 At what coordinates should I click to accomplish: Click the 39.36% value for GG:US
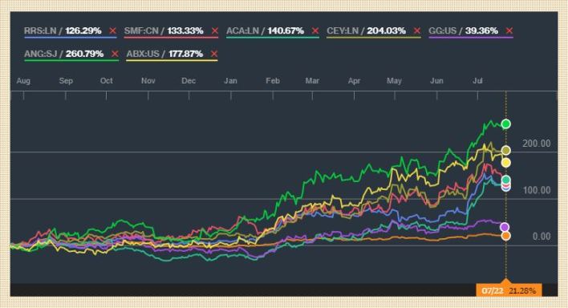pos(481,30)
